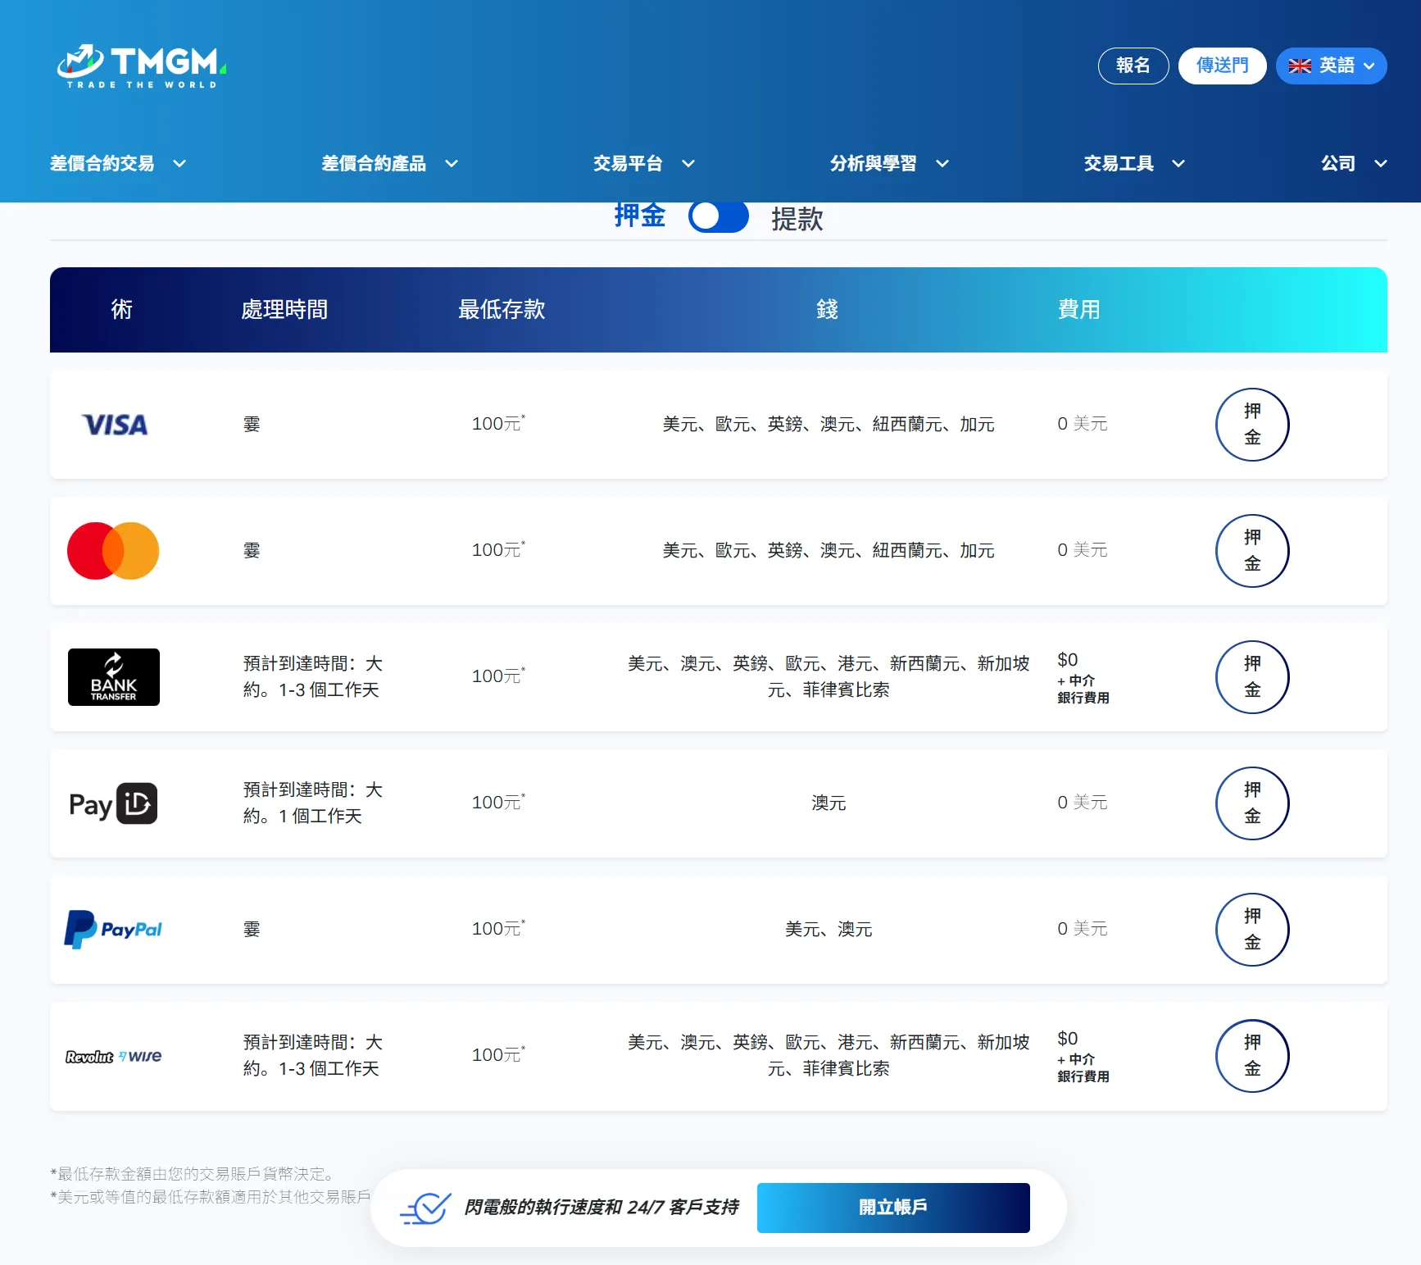
Task: Expand the 差價合約產品 menu chevron
Action: (452, 164)
